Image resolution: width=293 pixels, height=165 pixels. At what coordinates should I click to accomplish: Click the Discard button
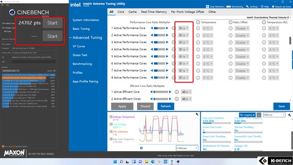[145, 106]
